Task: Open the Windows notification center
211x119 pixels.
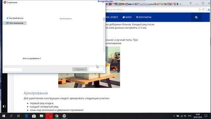Action: (206, 116)
